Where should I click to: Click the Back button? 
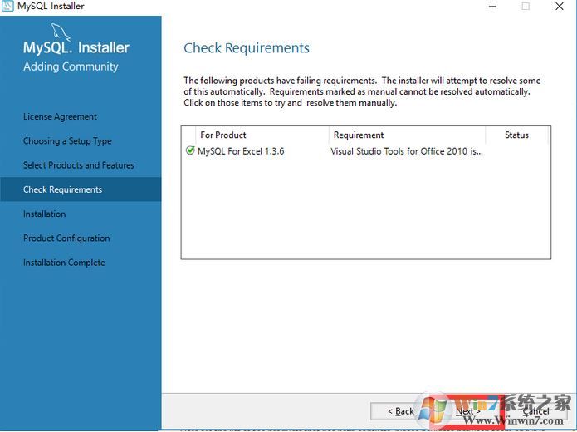(x=400, y=411)
